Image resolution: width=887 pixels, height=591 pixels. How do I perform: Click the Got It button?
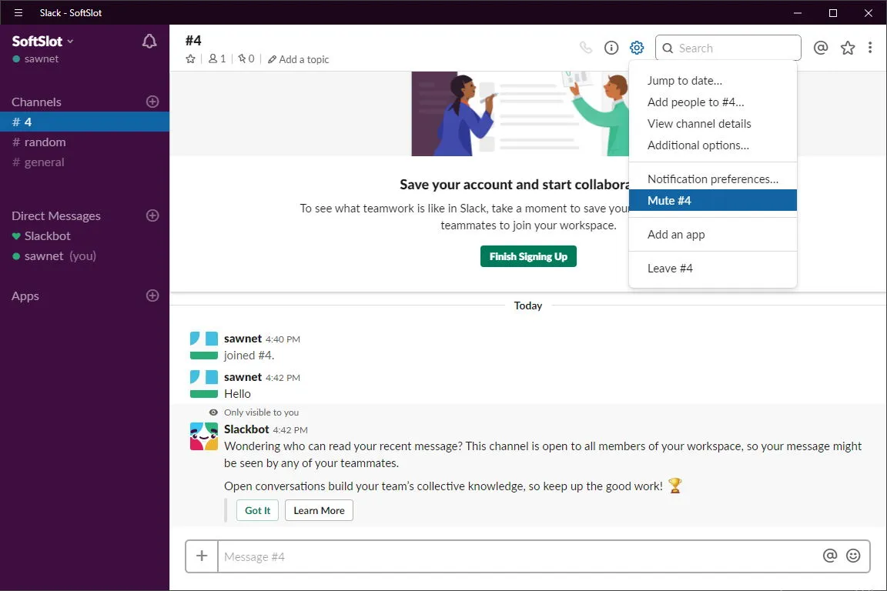tap(257, 510)
